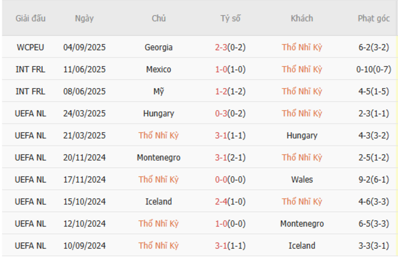Click the 2-4(1-0) score for Iceland match

[x=230, y=201]
